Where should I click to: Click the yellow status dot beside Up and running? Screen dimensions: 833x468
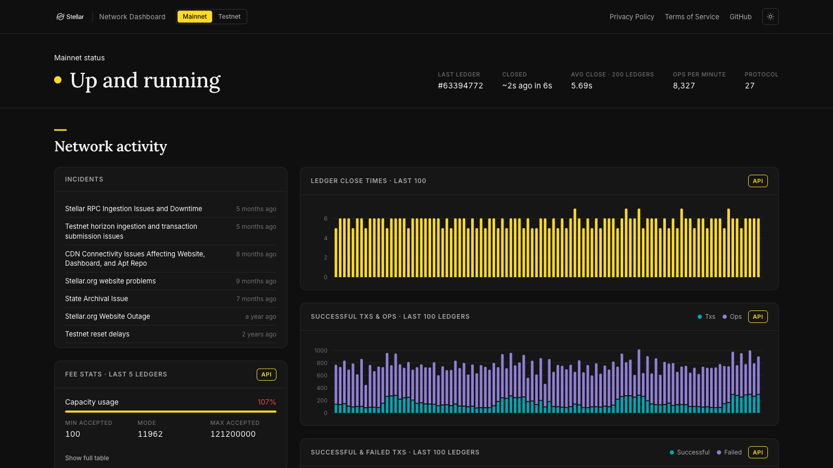(x=58, y=80)
